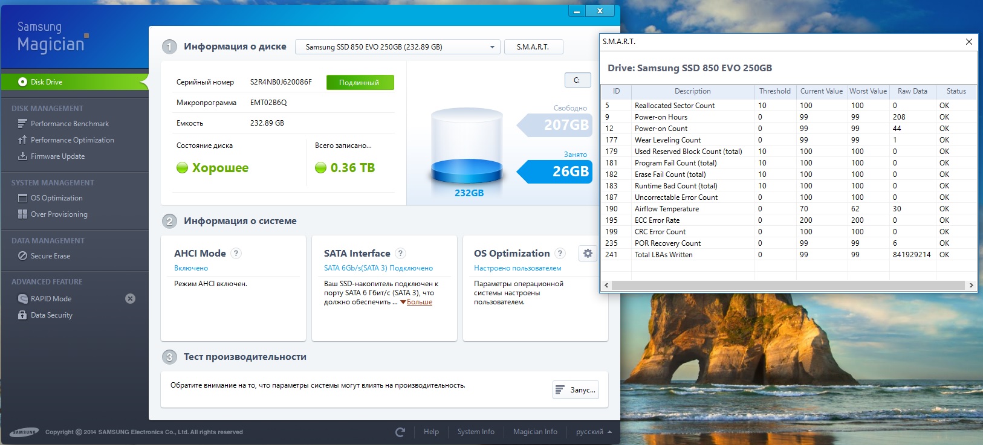The height and width of the screenshot is (445, 983).
Task: Select the Wear Leveling Count row
Action: coord(789,140)
